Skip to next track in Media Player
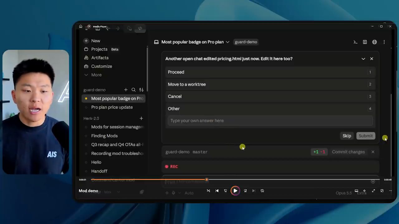Image resolution: width=399 pixels, height=224 pixels. pos(253,191)
